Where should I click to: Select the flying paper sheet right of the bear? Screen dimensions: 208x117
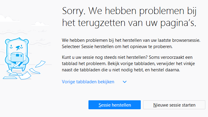click(x=40, y=64)
